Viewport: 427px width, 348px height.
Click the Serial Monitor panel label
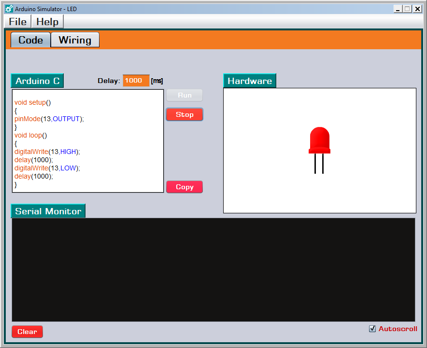pyautogui.click(x=48, y=211)
